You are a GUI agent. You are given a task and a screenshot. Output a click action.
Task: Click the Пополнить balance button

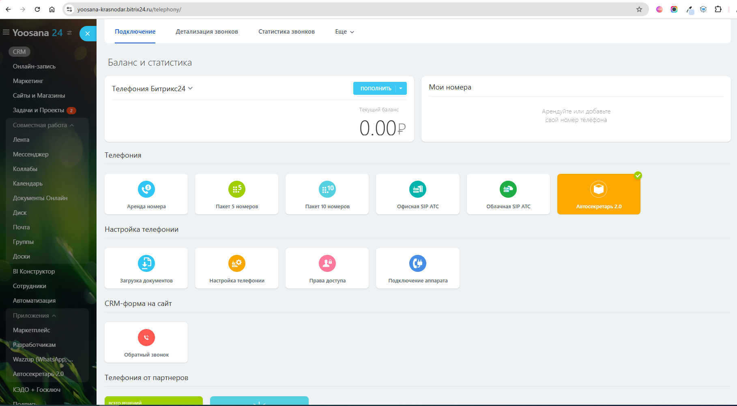click(x=376, y=88)
